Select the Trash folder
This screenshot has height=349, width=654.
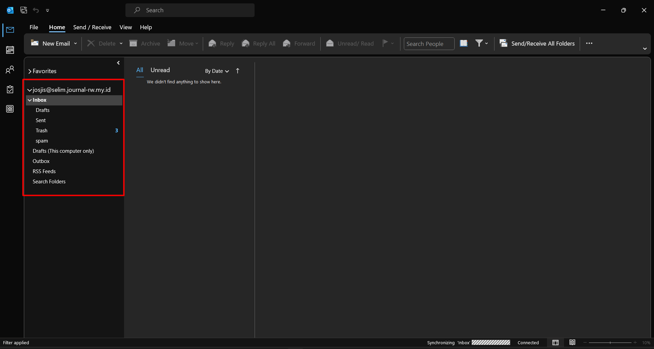[42, 131]
